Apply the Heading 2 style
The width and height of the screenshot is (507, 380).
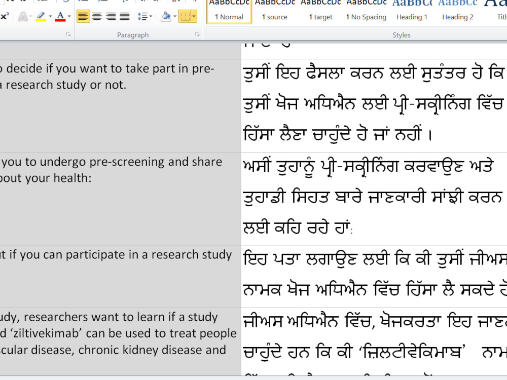[458, 12]
